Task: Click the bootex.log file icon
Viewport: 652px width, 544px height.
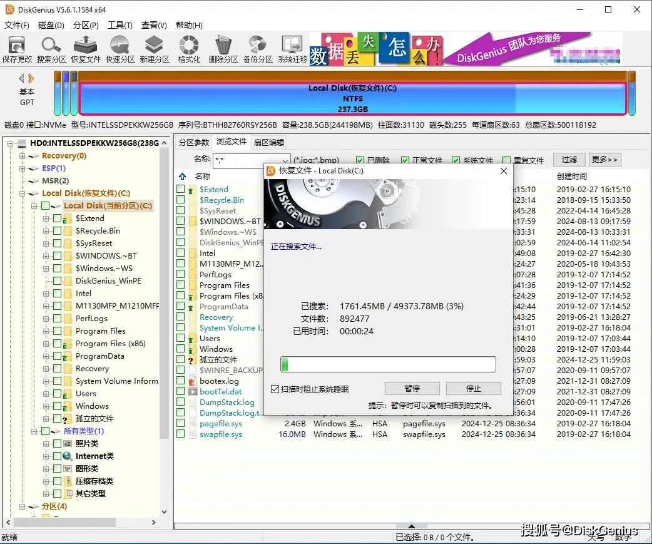Action: pyautogui.click(x=192, y=381)
